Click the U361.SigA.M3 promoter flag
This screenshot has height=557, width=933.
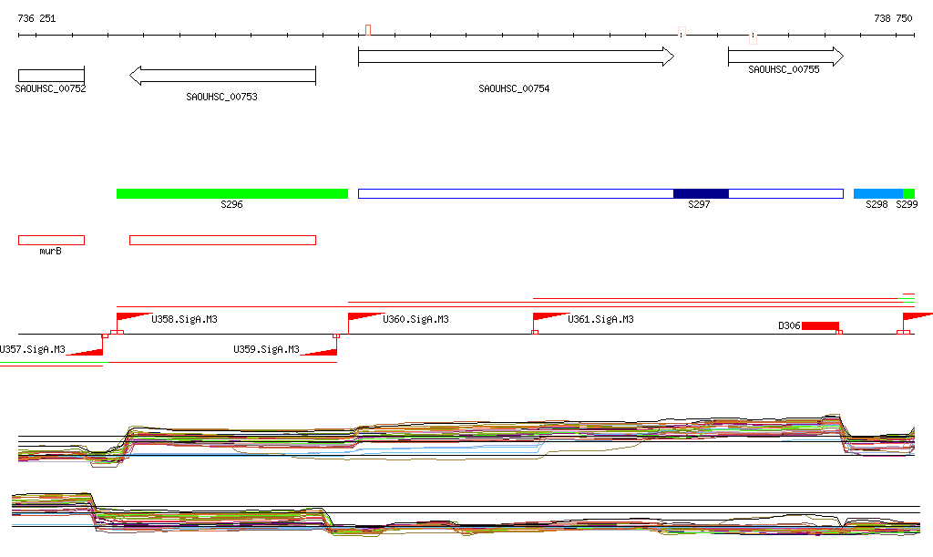pos(550,316)
